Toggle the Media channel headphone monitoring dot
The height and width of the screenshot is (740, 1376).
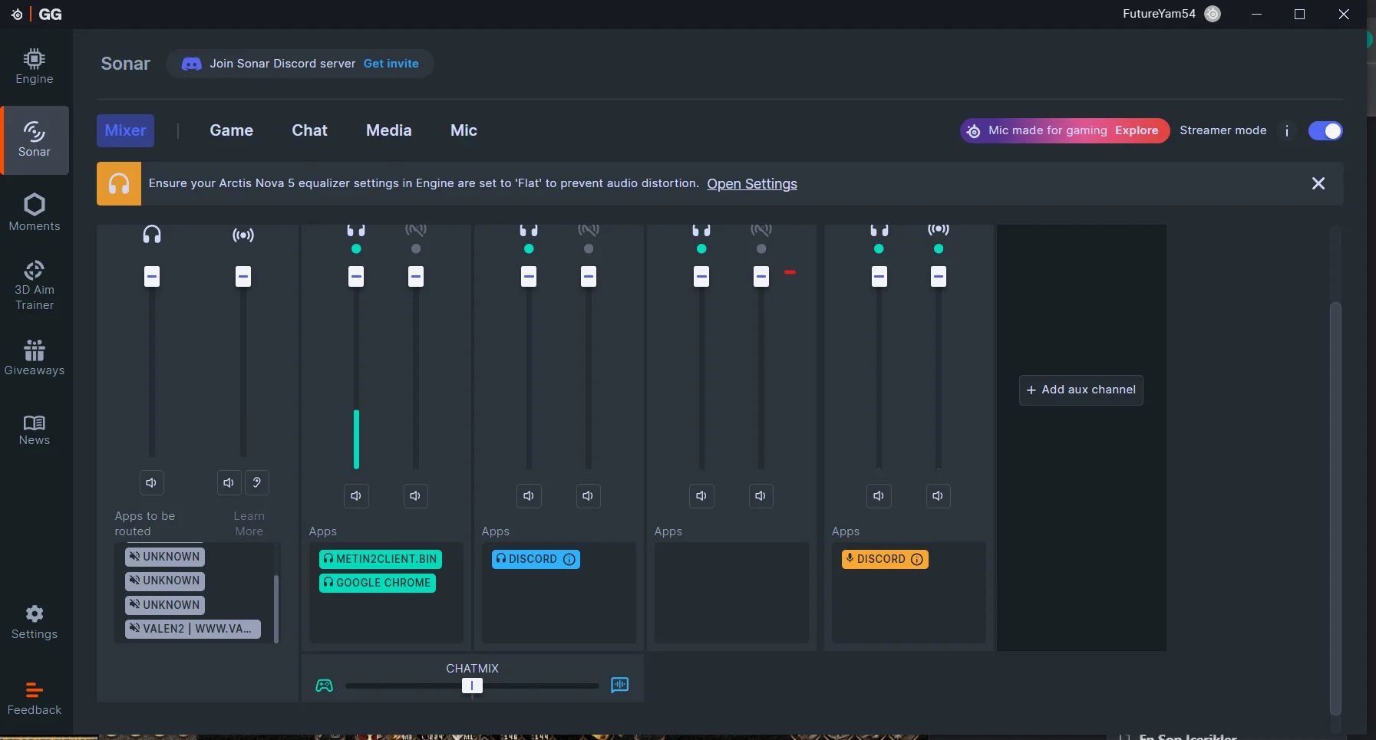[701, 249]
